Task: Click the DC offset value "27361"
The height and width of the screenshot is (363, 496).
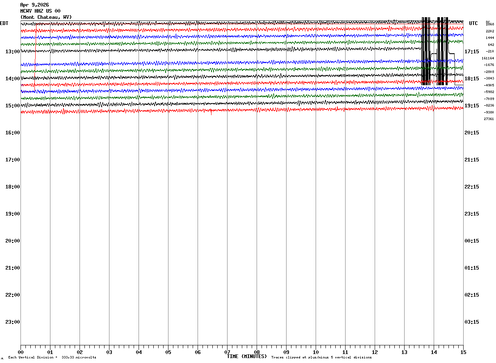Action: (x=489, y=119)
